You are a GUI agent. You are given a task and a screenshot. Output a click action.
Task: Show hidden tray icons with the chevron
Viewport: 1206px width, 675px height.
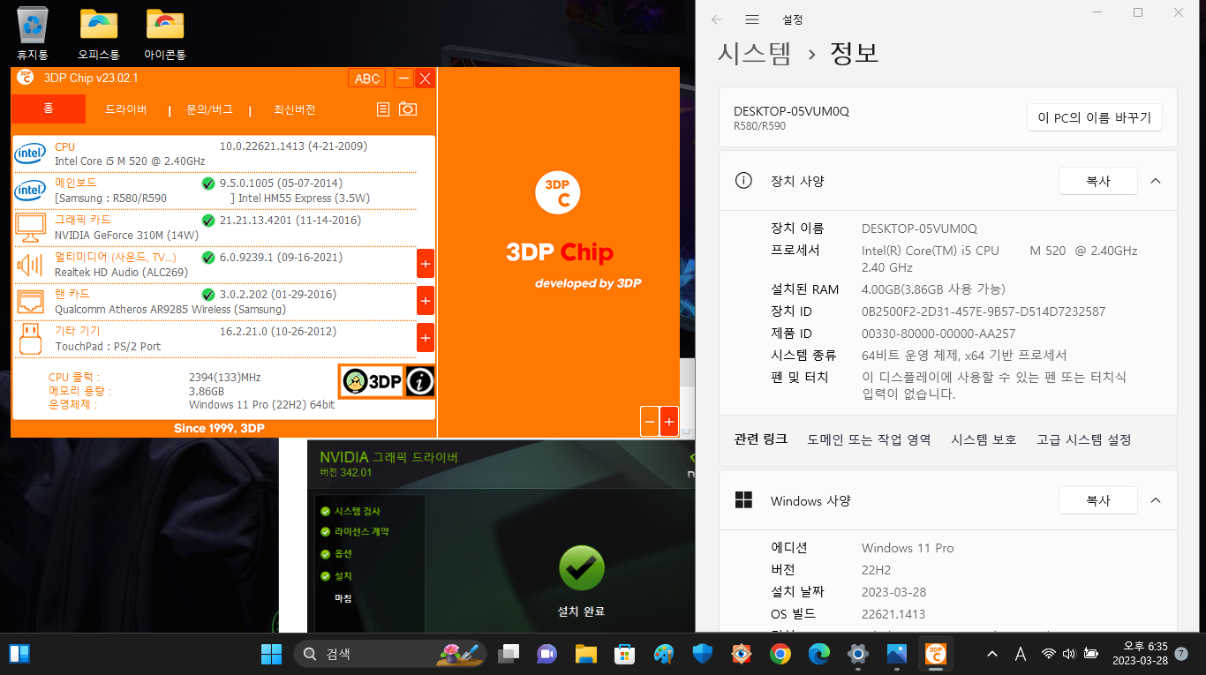coord(992,654)
